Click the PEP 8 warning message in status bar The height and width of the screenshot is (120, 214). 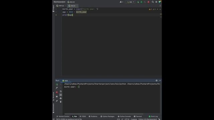[69, 119]
